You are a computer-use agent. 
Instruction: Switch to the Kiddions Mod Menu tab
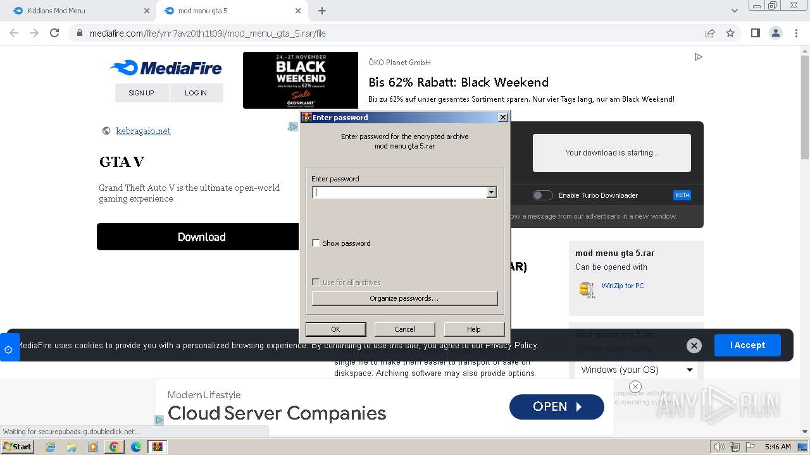pos(79,11)
